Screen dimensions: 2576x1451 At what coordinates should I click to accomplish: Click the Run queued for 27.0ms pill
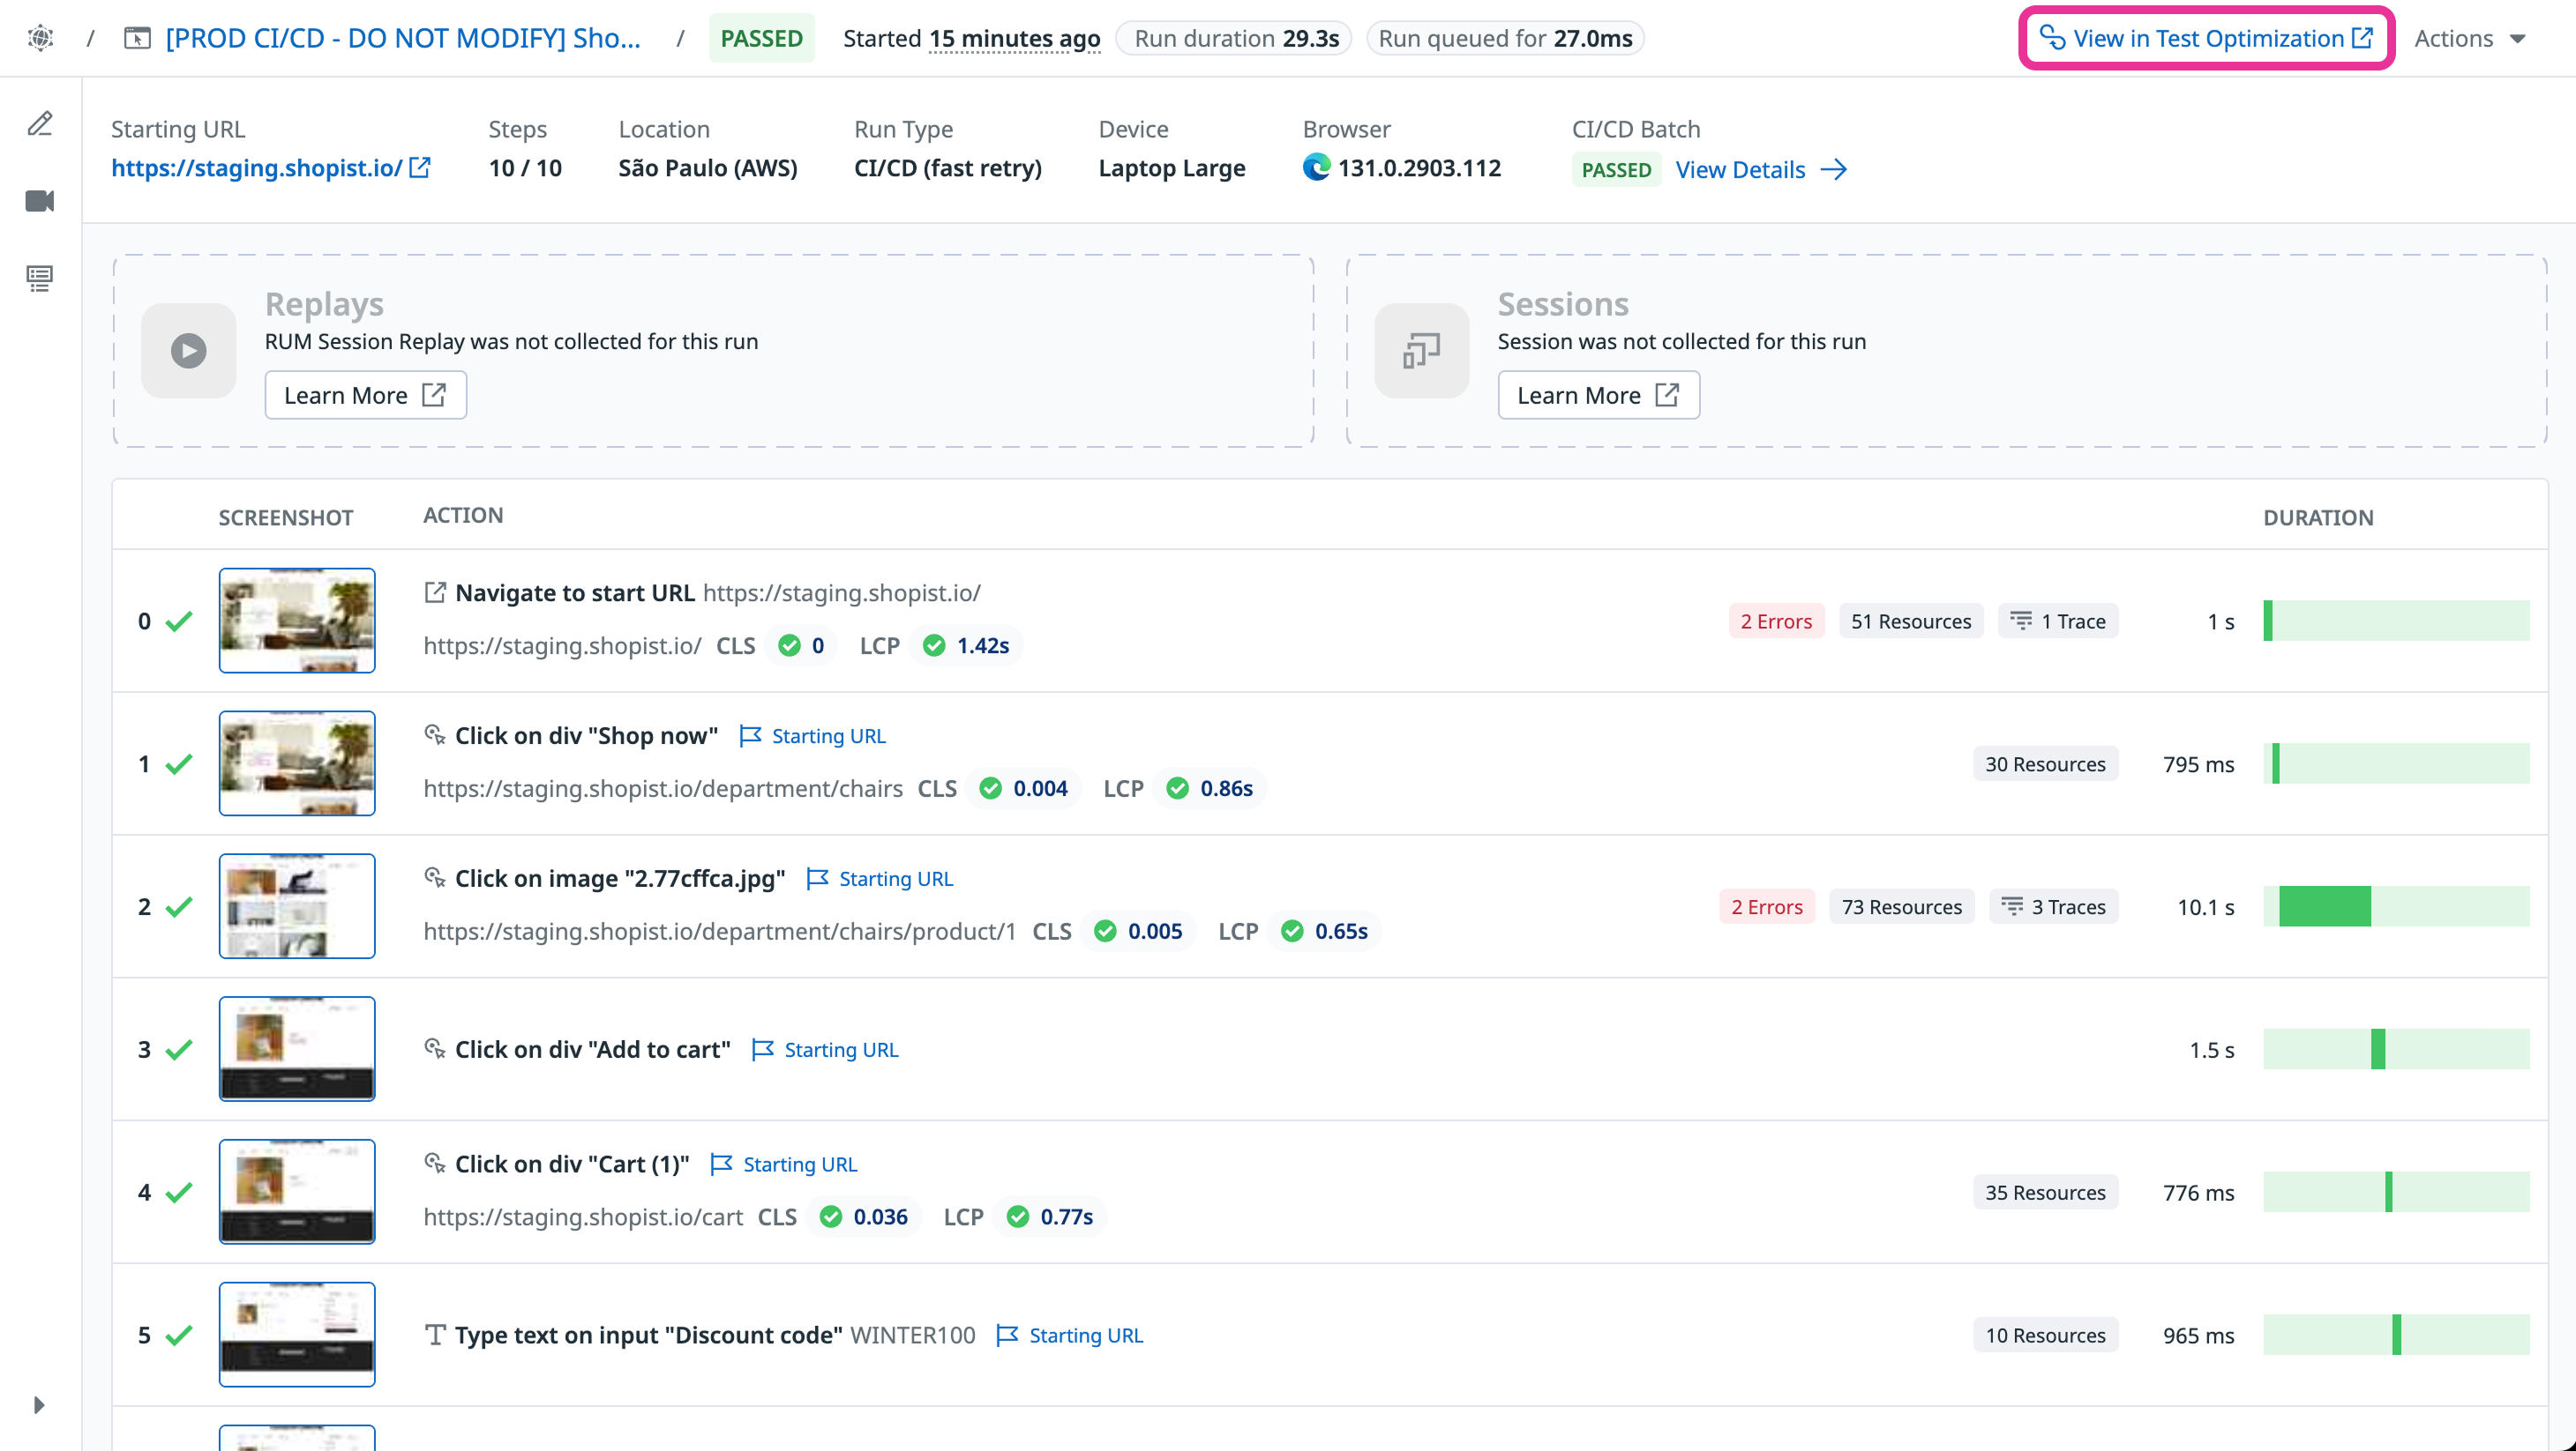pyautogui.click(x=1505, y=38)
